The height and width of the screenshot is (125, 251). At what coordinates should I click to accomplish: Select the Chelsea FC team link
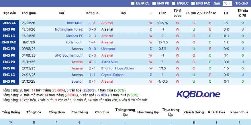[x=74, y=36]
